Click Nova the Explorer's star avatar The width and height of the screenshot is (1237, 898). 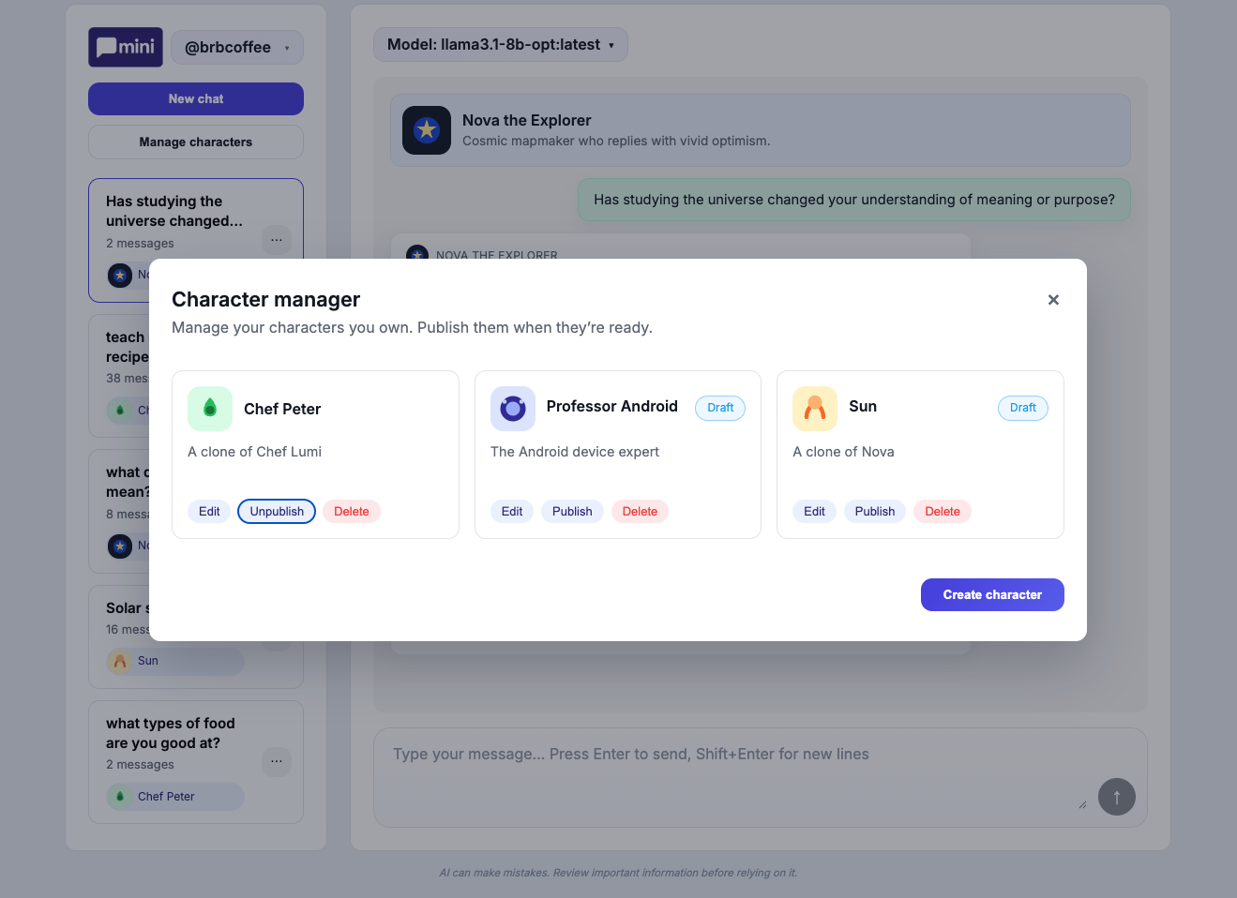coord(427,130)
